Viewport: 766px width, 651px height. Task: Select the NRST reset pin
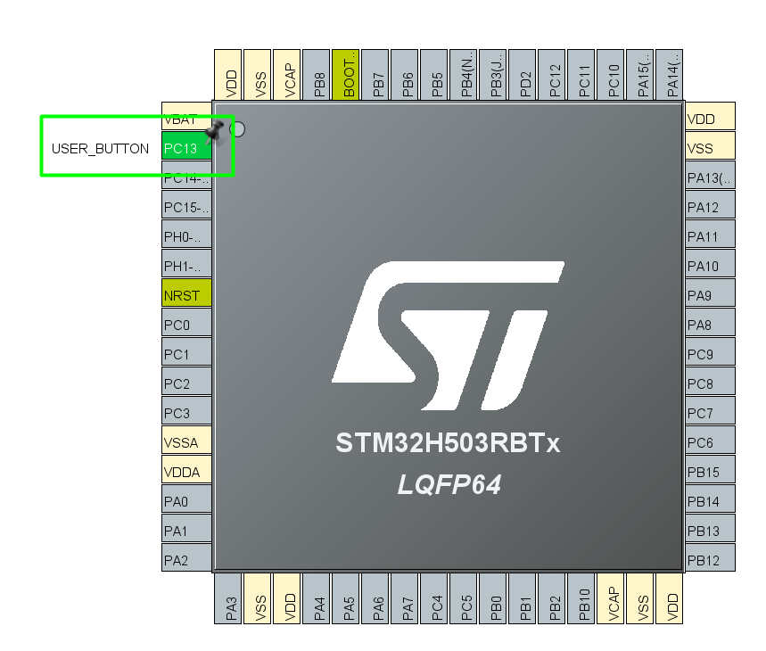pyautogui.click(x=186, y=295)
